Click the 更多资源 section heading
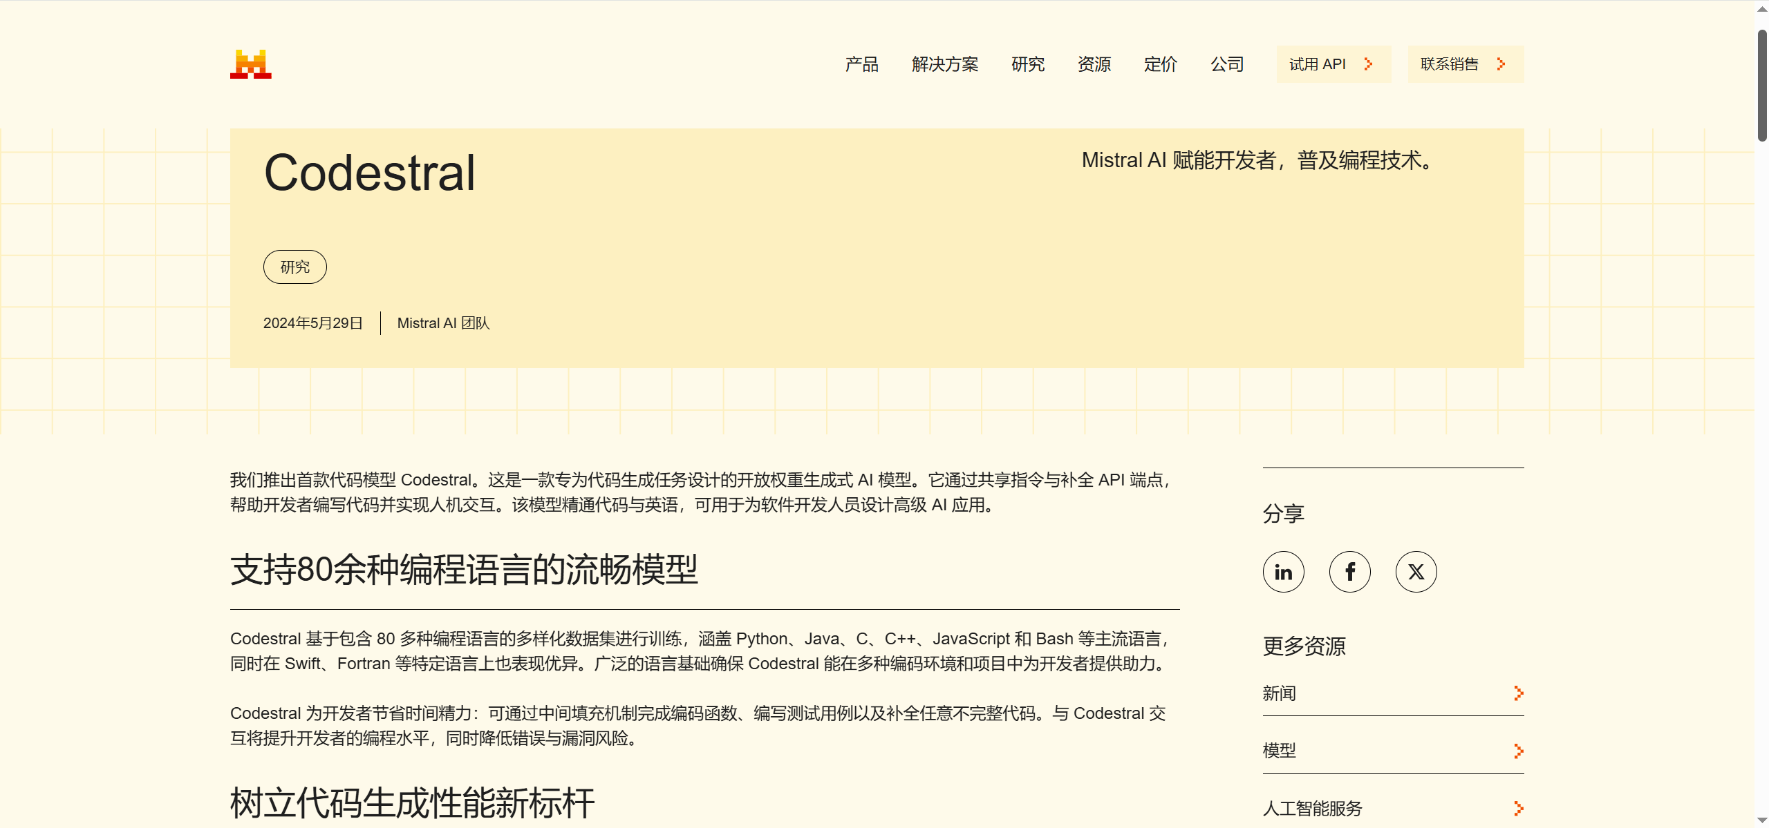The height and width of the screenshot is (828, 1769). pyautogui.click(x=1304, y=646)
